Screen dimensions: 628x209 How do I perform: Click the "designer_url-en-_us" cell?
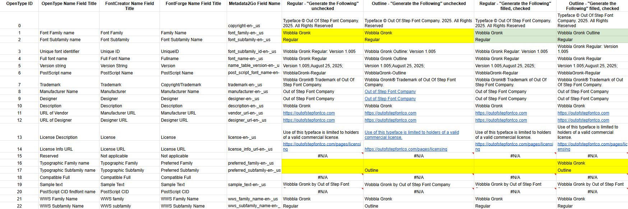[254, 120]
